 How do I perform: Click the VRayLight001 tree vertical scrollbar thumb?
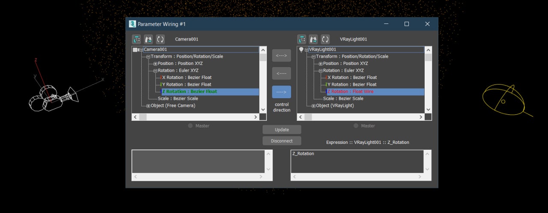[x=428, y=57]
